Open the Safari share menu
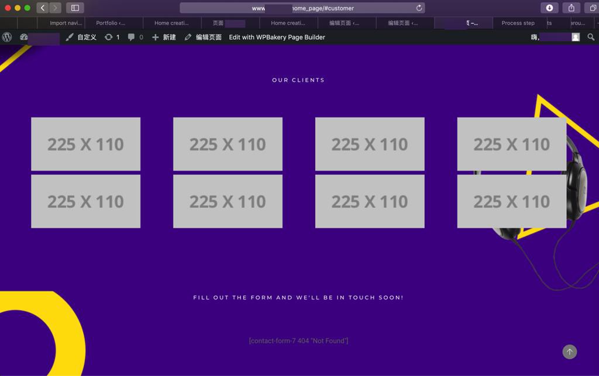599x376 pixels. (x=571, y=8)
